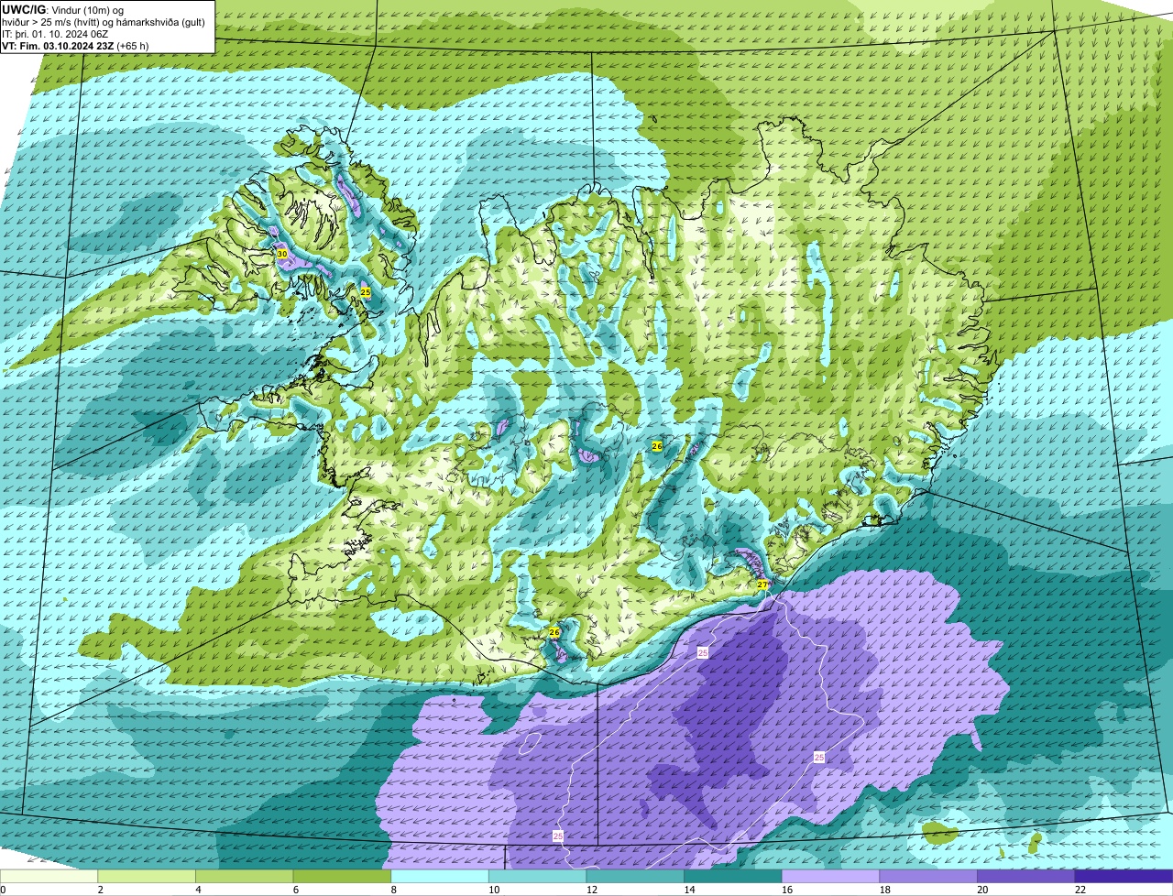The image size is (1173, 896).
Task: Click the '20' legend scale label
Action: pos(982,890)
